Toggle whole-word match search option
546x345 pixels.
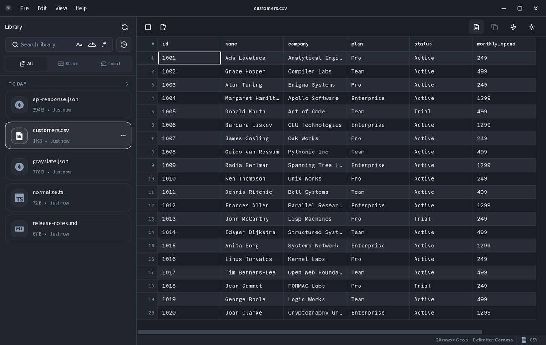[92, 44]
